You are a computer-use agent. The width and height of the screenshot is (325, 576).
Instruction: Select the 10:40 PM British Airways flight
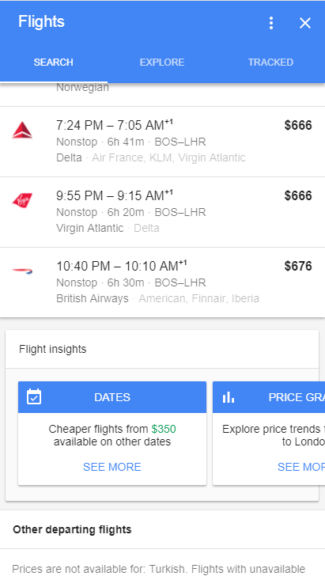coord(162,282)
